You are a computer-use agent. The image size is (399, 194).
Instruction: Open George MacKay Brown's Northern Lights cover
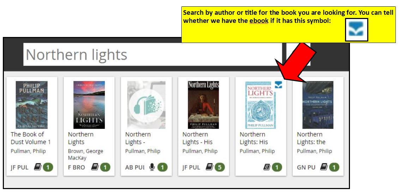point(89,105)
